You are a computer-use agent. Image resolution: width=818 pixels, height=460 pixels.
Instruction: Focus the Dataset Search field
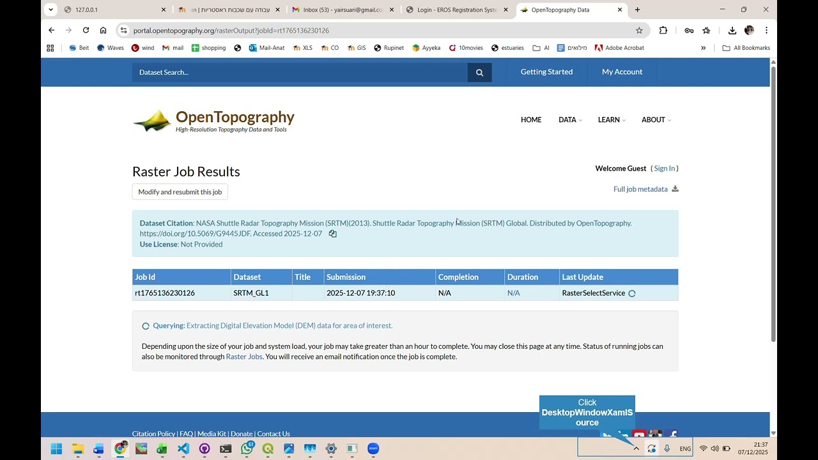(300, 72)
